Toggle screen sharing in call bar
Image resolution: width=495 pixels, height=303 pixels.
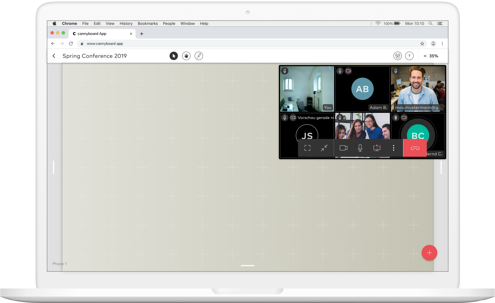377,148
